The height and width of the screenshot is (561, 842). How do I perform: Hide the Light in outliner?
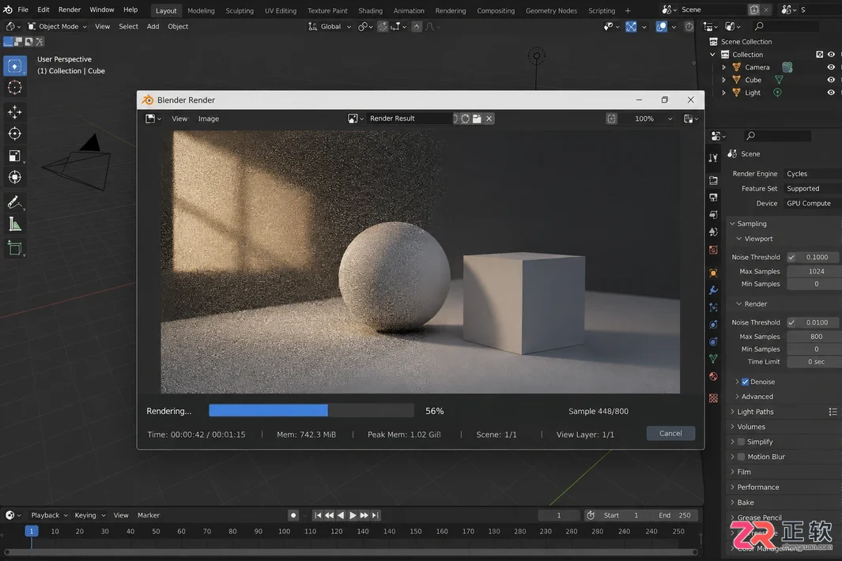[831, 92]
